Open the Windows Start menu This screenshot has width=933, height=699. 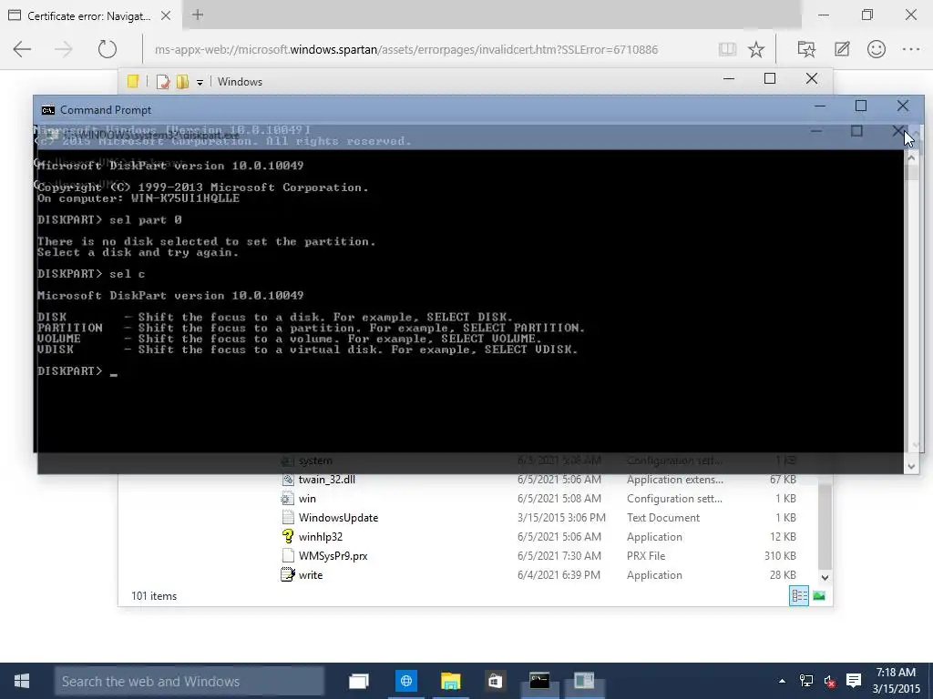tap(22, 681)
